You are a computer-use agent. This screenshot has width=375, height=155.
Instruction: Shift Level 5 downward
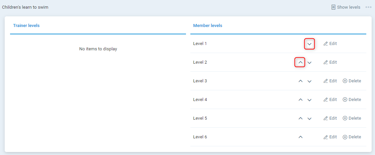pyautogui.click(x=309, y=119)
